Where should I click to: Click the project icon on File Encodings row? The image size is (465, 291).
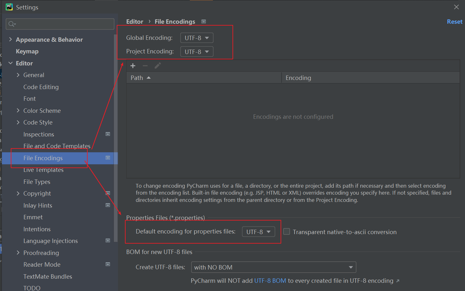point(108,158)
